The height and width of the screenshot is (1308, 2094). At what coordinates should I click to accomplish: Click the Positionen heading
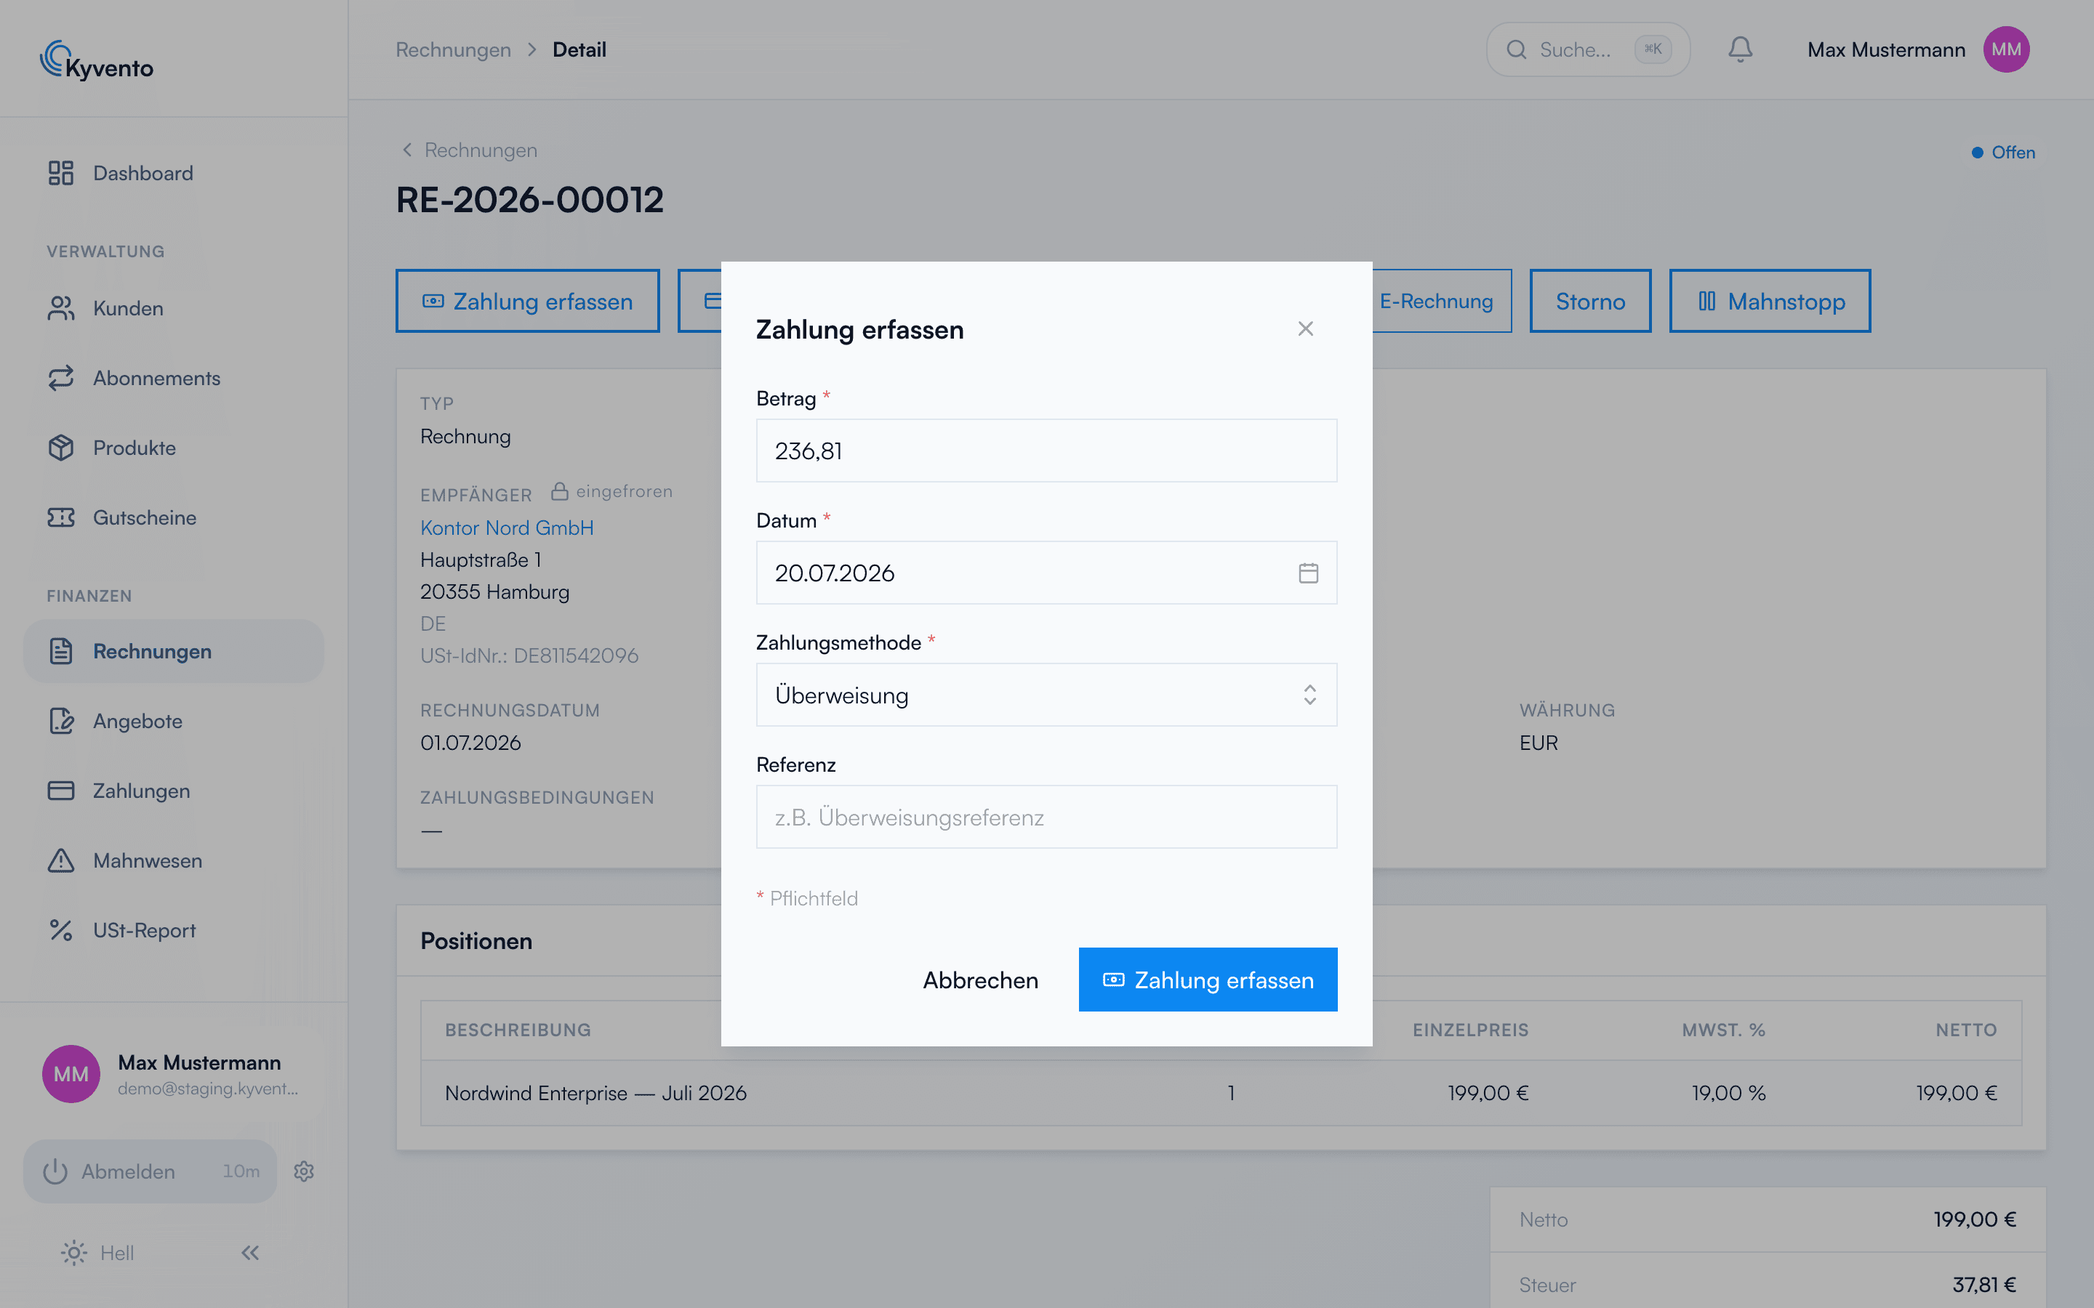pyautogui.click(x=476, y=941)
